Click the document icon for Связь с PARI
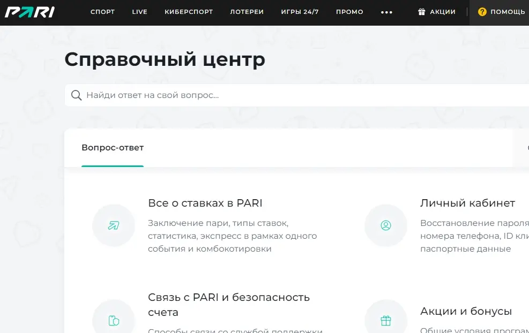Screen dimensions: 529x333 tap(113, 320)
